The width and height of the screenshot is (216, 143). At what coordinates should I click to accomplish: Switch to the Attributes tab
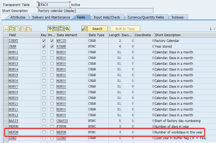[x=18, y=17]
